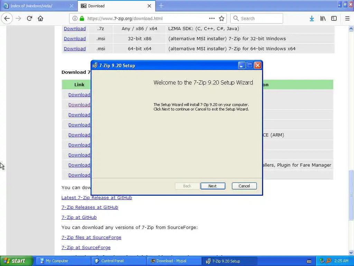This screenshot has height=266, width=354.
Task: Switch to Control Panel taskbar window
Action: 118,261
